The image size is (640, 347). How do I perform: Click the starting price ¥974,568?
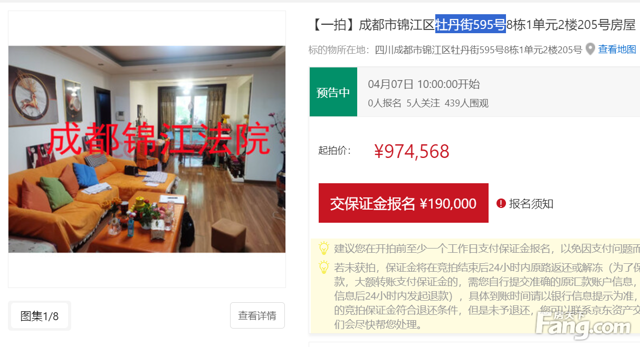coord(412,152)
